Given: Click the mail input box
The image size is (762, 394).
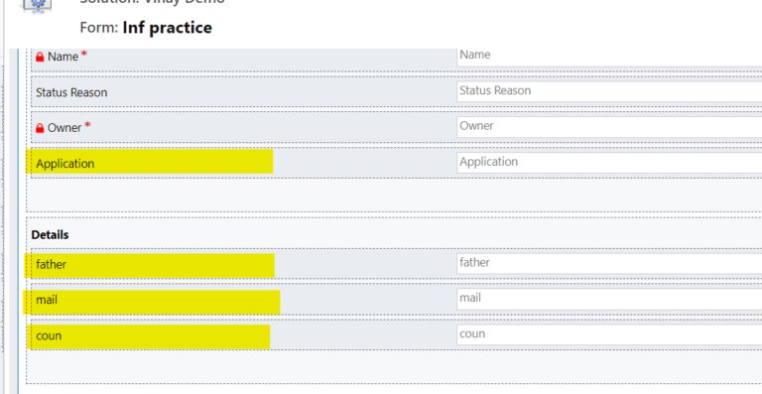Looking at the screenshot, I should click(609, 299).
